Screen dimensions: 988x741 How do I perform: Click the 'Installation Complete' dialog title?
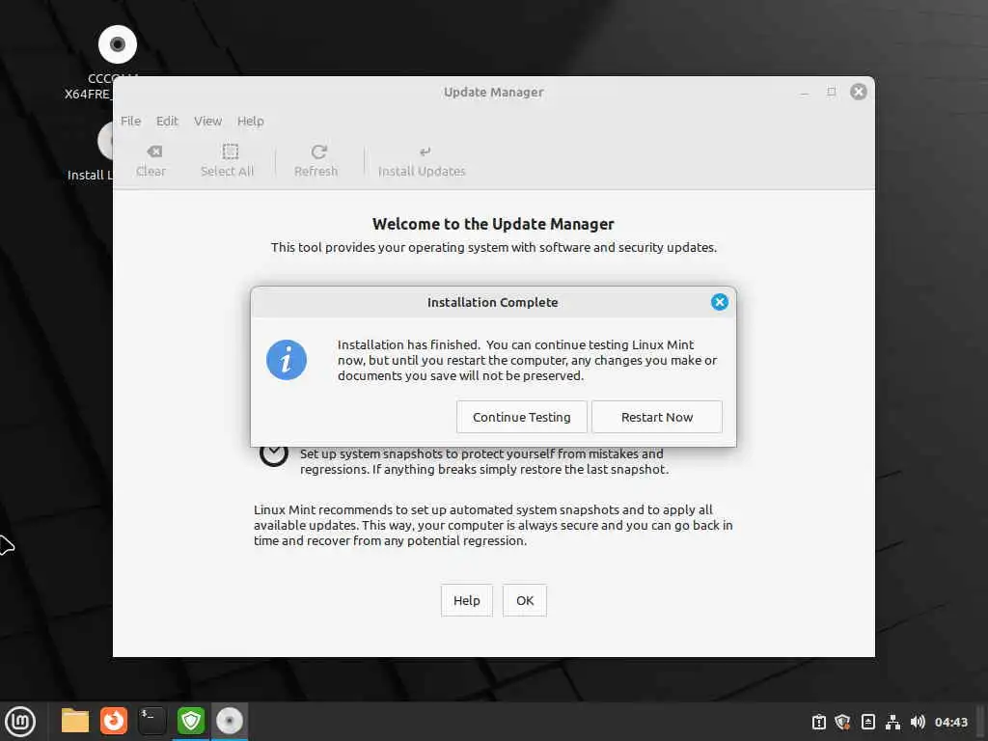click(493, 302)
